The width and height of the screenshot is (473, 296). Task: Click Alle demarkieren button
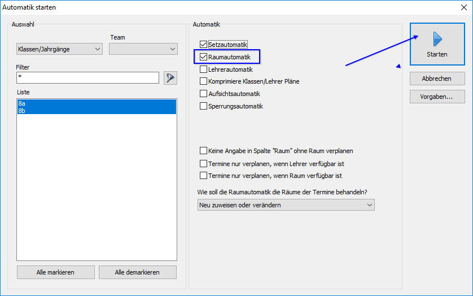click(138, 272)
